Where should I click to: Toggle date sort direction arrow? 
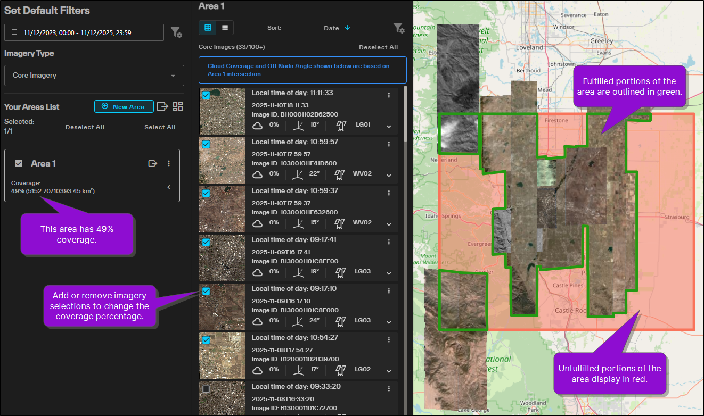348,28
